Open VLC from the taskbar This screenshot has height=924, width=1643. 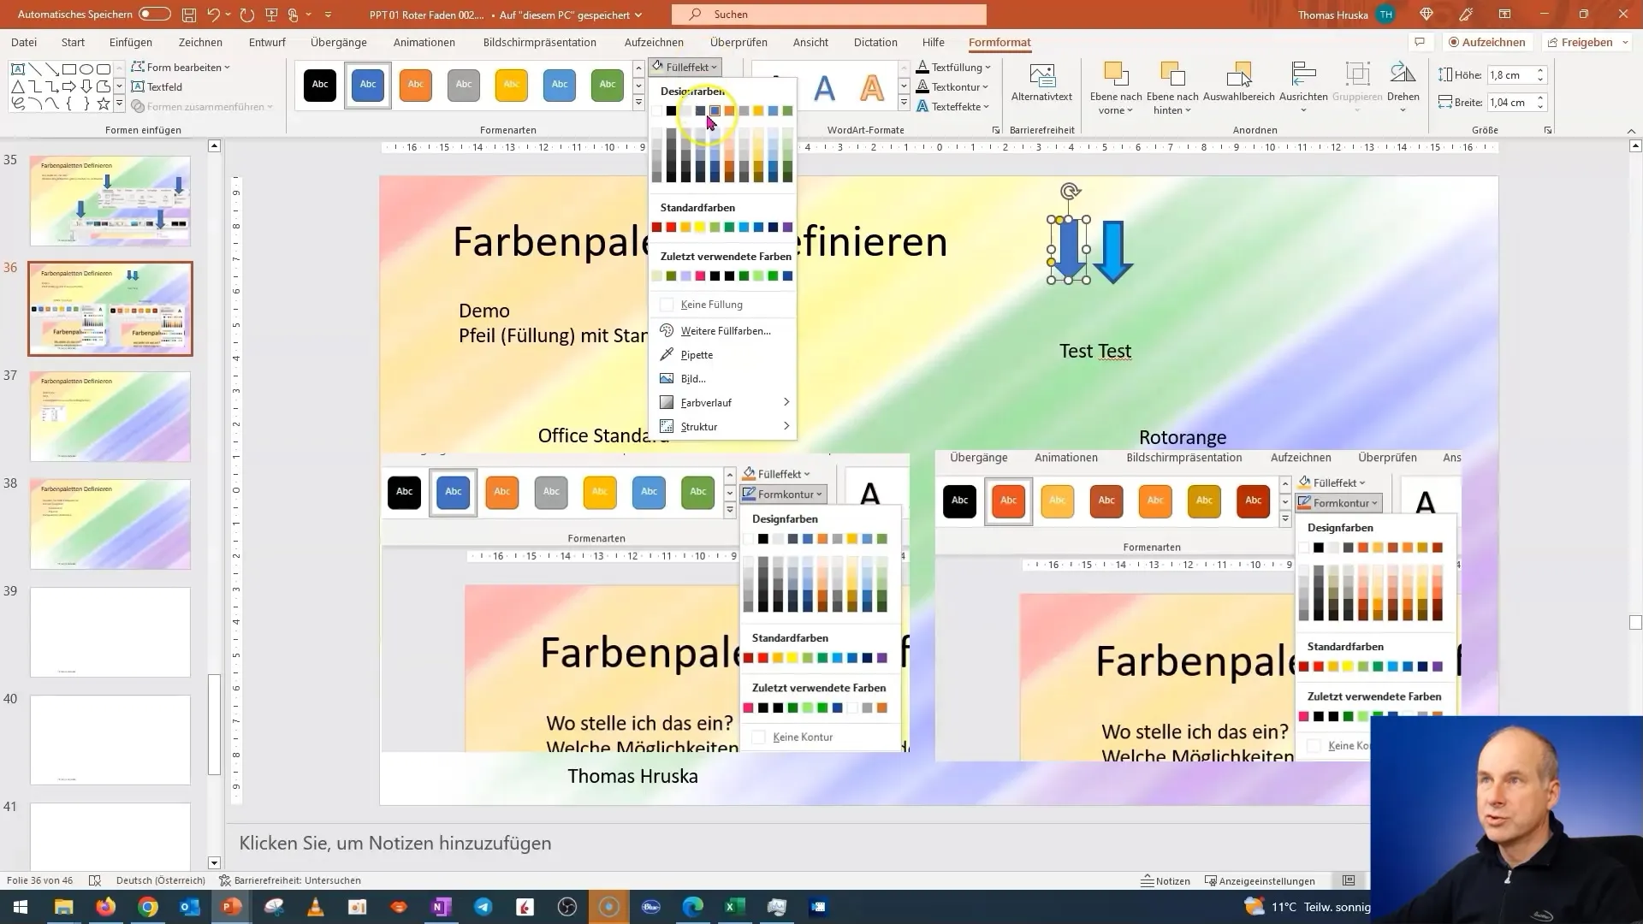(316, 907)
